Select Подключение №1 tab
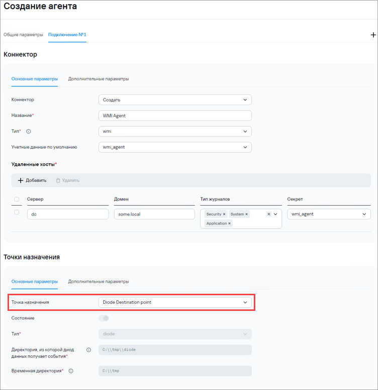378x390 pixels. coord(67,35)
